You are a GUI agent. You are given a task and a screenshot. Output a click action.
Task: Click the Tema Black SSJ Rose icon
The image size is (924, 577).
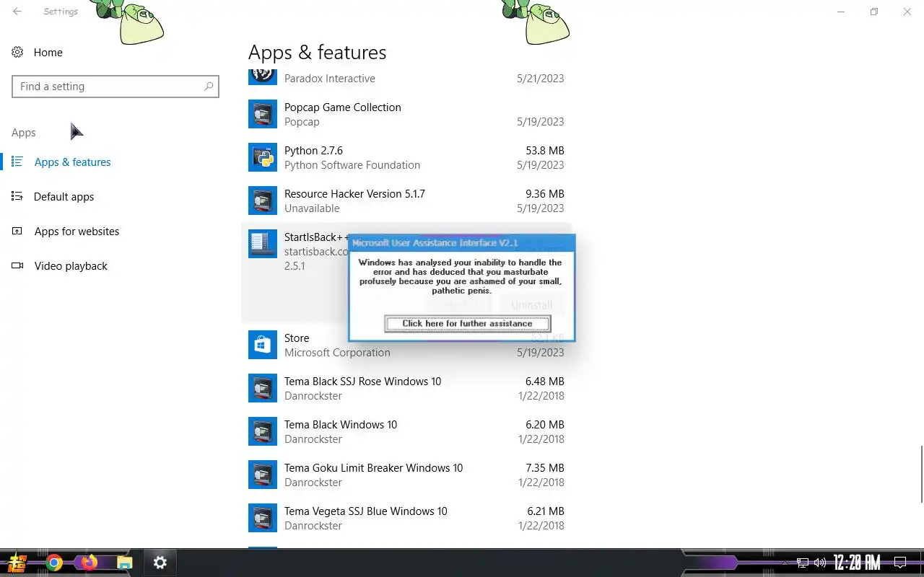pyautogui.click(x=263, y=388)
